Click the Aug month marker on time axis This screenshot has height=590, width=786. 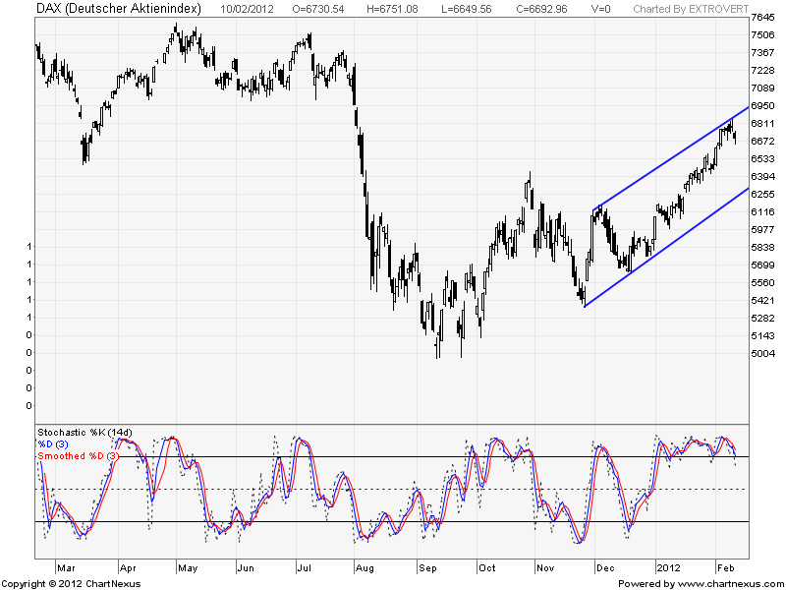365,567
